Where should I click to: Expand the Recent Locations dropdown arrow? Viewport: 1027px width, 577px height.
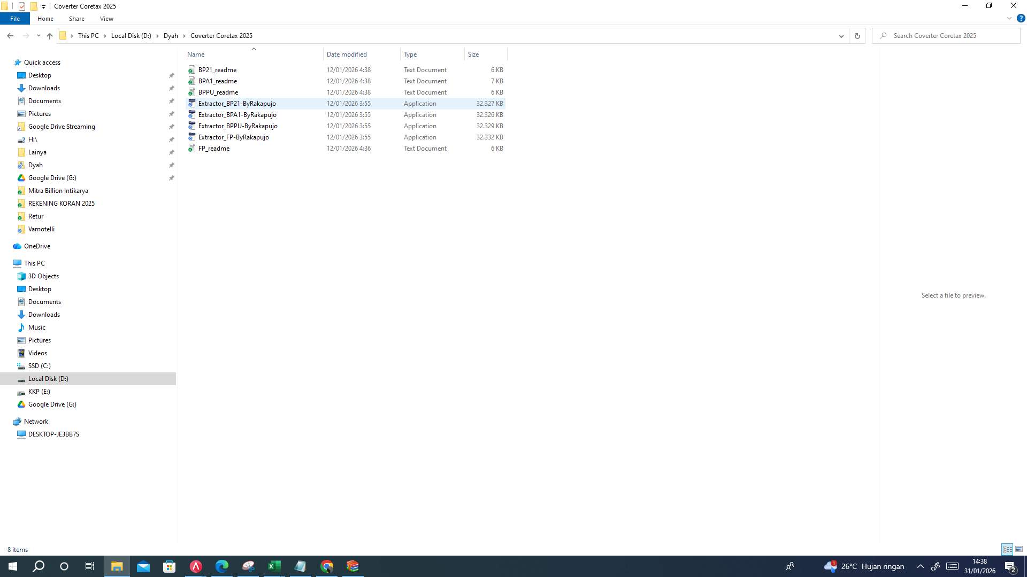[x=38, y=35]
